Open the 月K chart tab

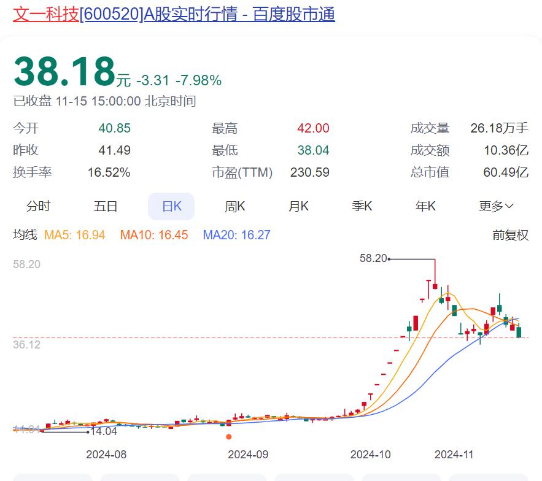(298, 206)
